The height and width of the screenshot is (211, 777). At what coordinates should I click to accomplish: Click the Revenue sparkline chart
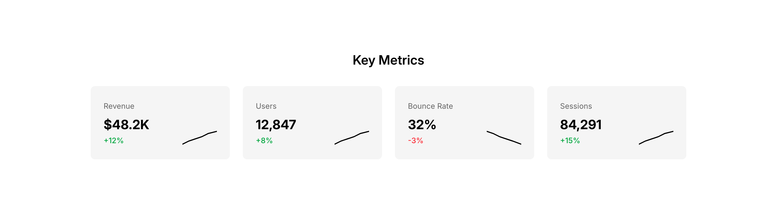tap(200, 138)
